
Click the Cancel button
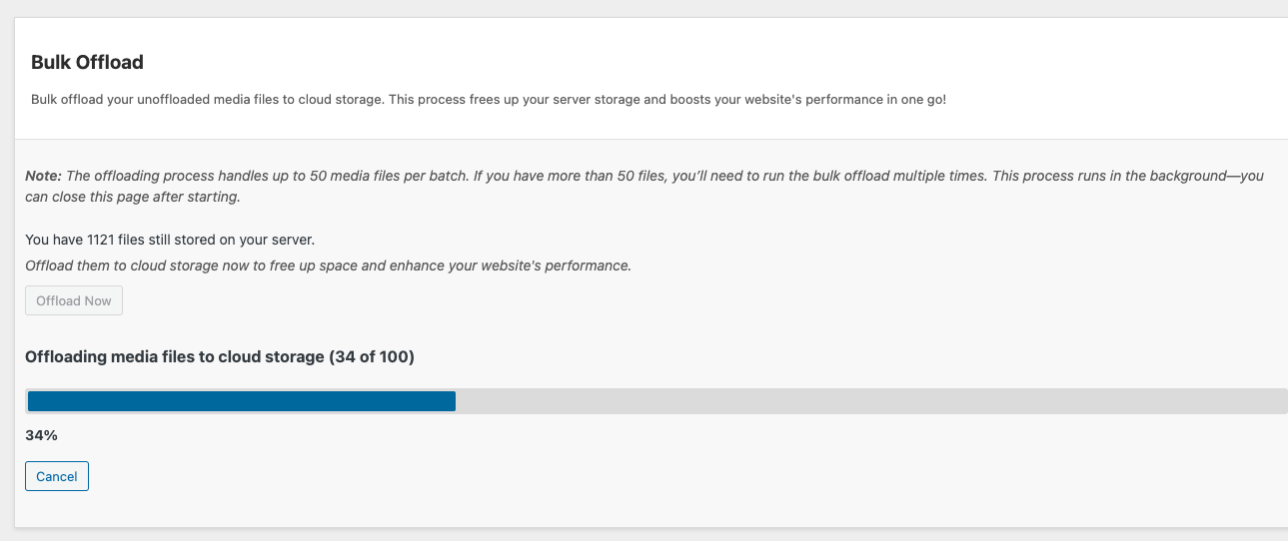pyautogui.click(x=57, y=476)
